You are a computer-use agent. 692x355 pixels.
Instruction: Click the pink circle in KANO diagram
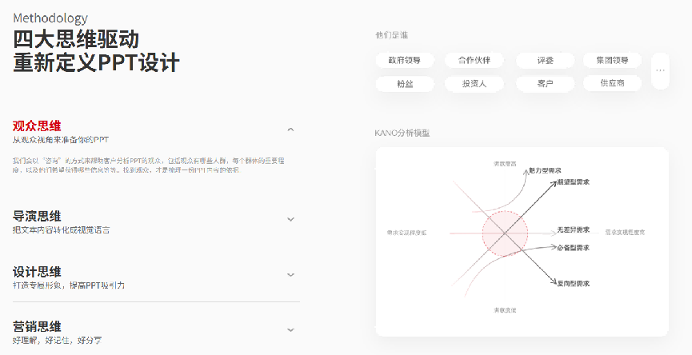(x=505, y=234)
